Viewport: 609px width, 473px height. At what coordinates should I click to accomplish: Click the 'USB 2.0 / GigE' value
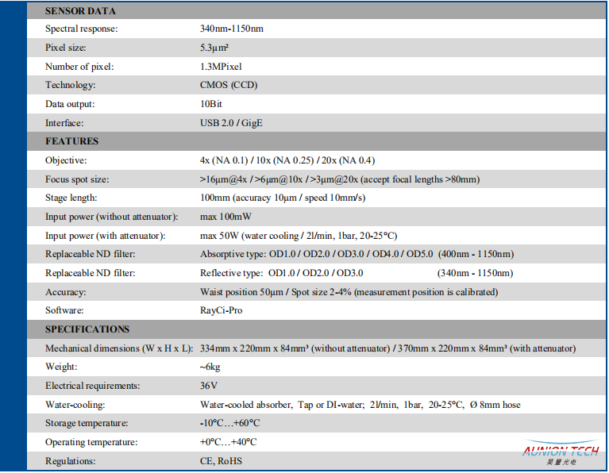click(231, 123)
